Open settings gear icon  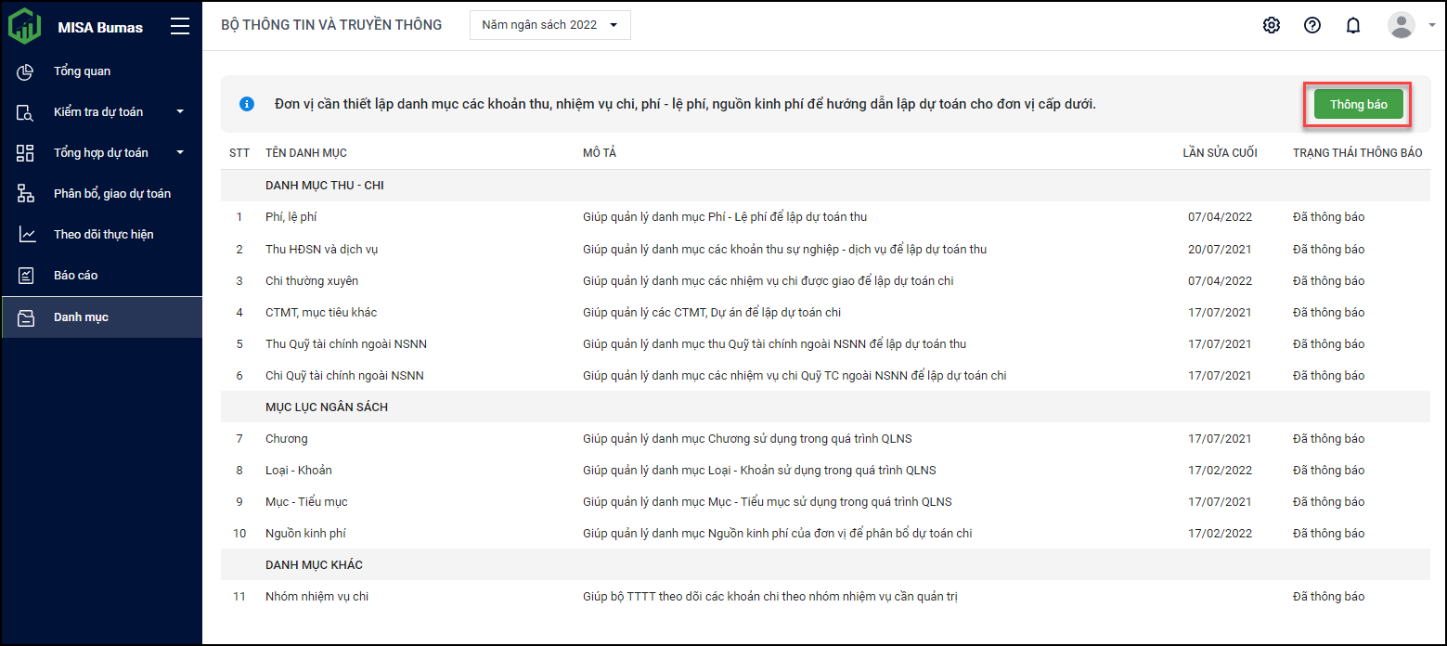click(x=1272, y=25)
